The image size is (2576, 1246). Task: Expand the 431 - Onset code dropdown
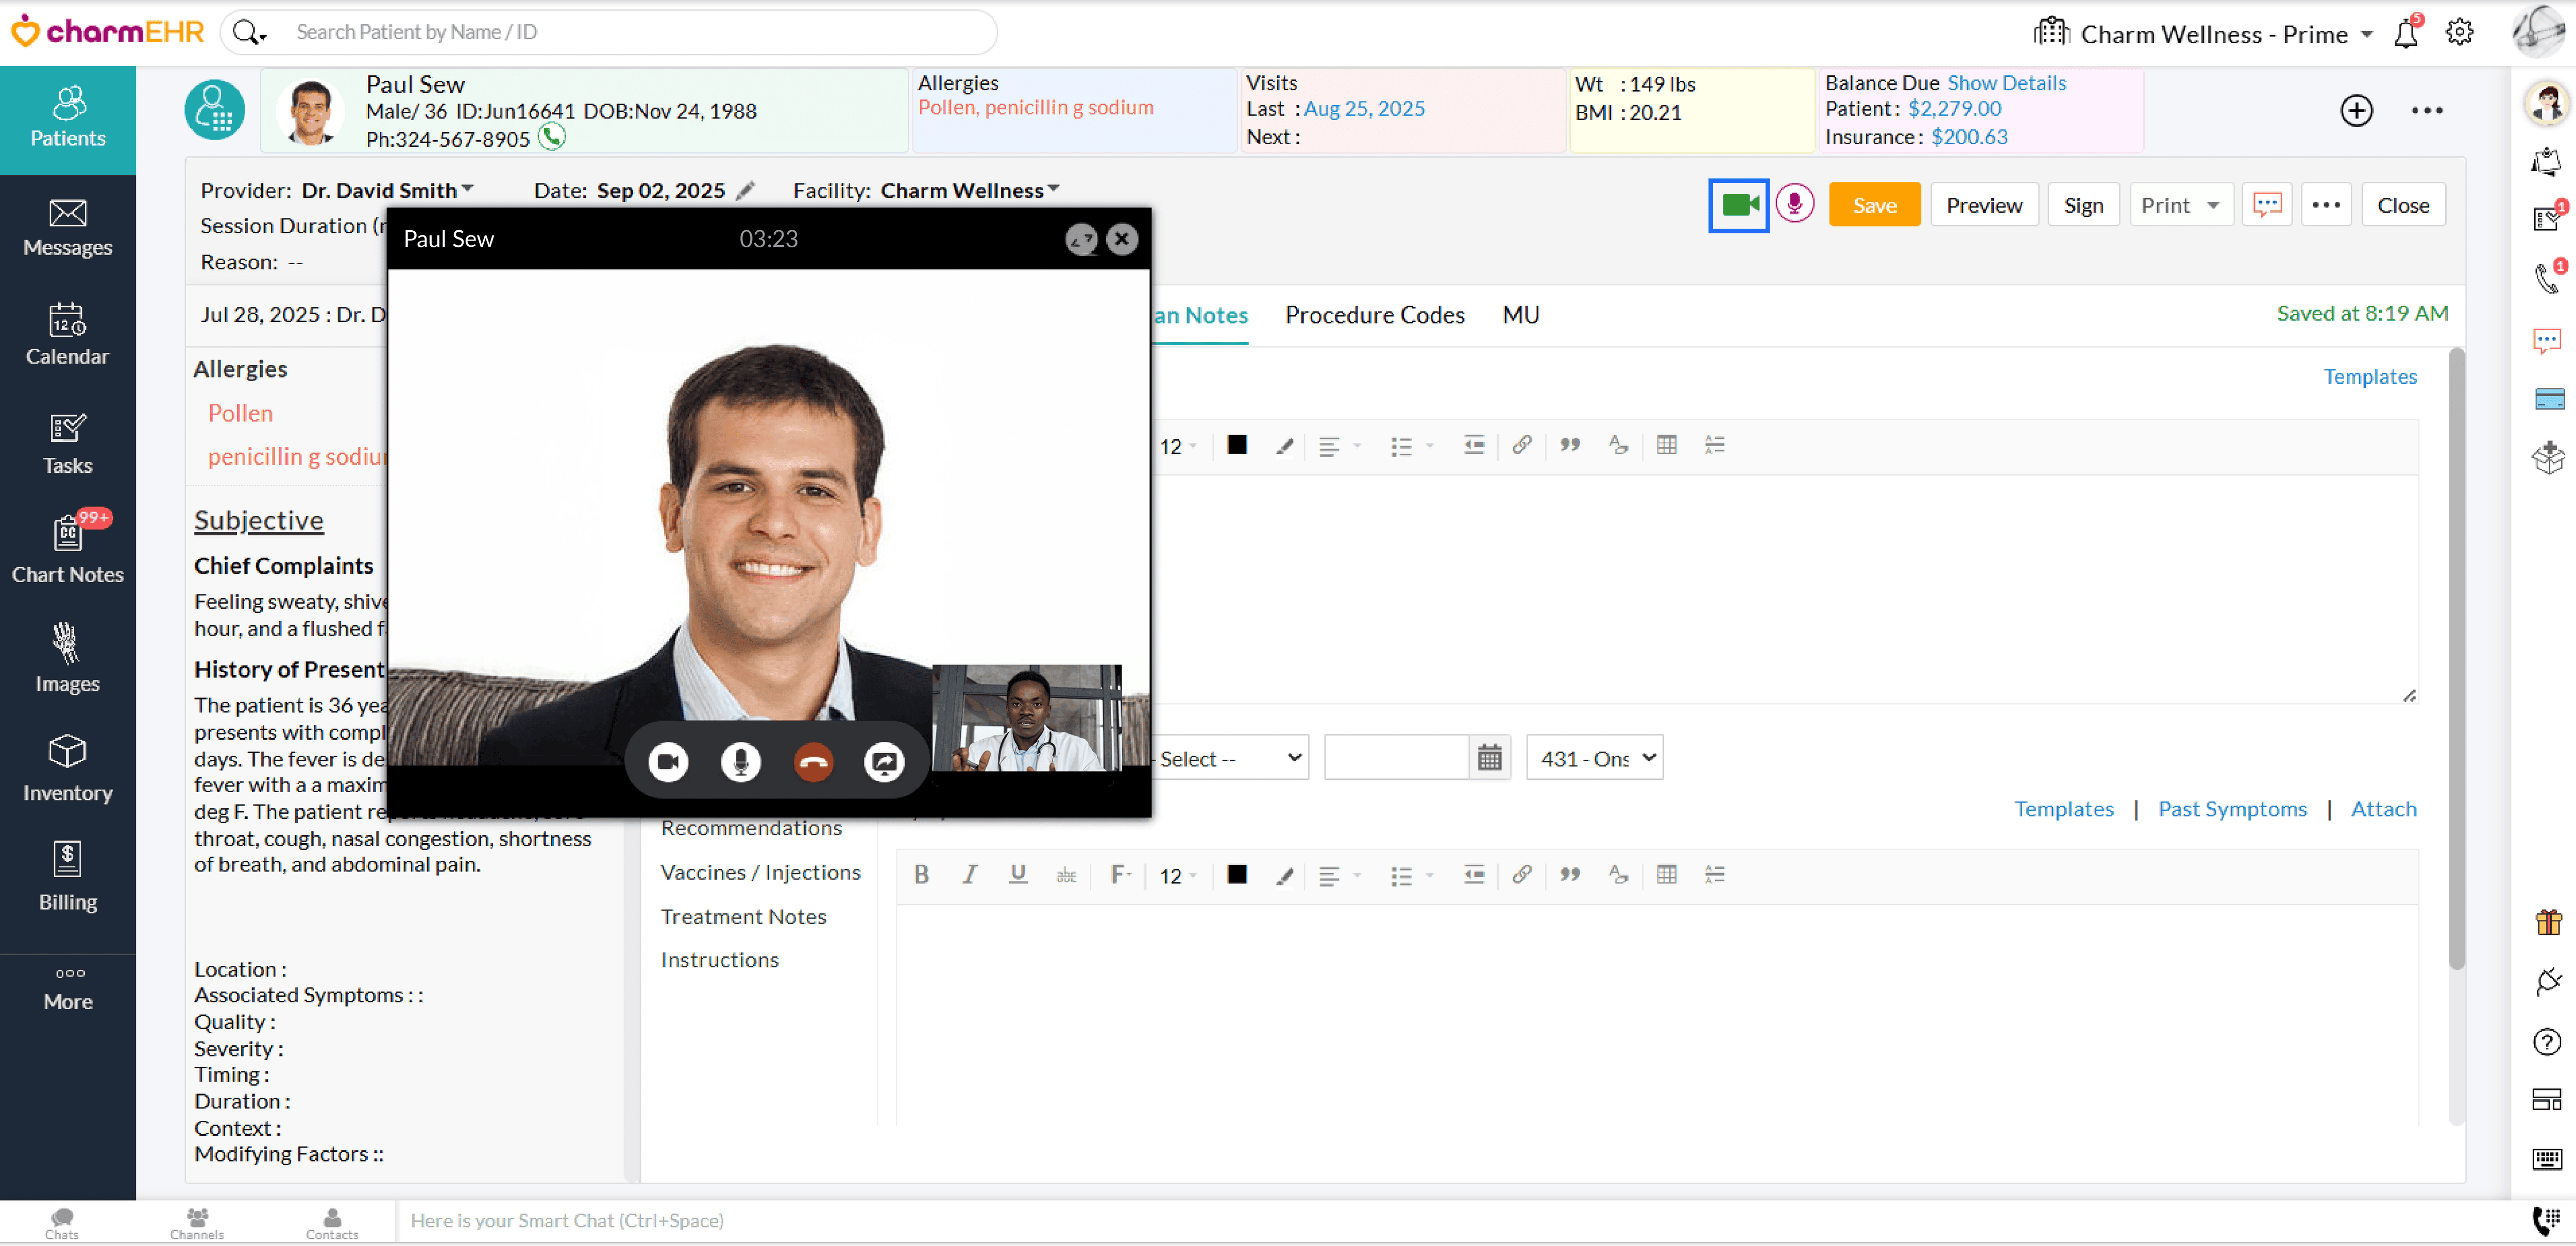pos(1594,758)
